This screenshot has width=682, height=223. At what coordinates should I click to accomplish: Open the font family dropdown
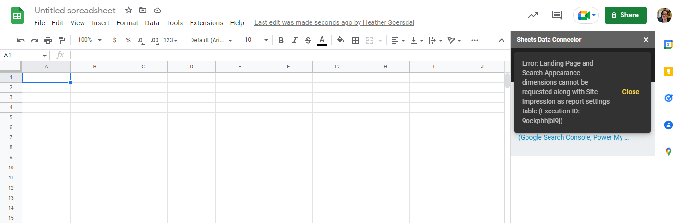click(211, 40)
